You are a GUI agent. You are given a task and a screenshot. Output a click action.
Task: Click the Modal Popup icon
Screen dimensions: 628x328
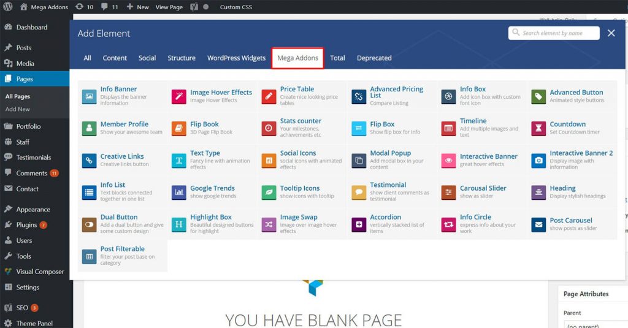coord(359,161)
